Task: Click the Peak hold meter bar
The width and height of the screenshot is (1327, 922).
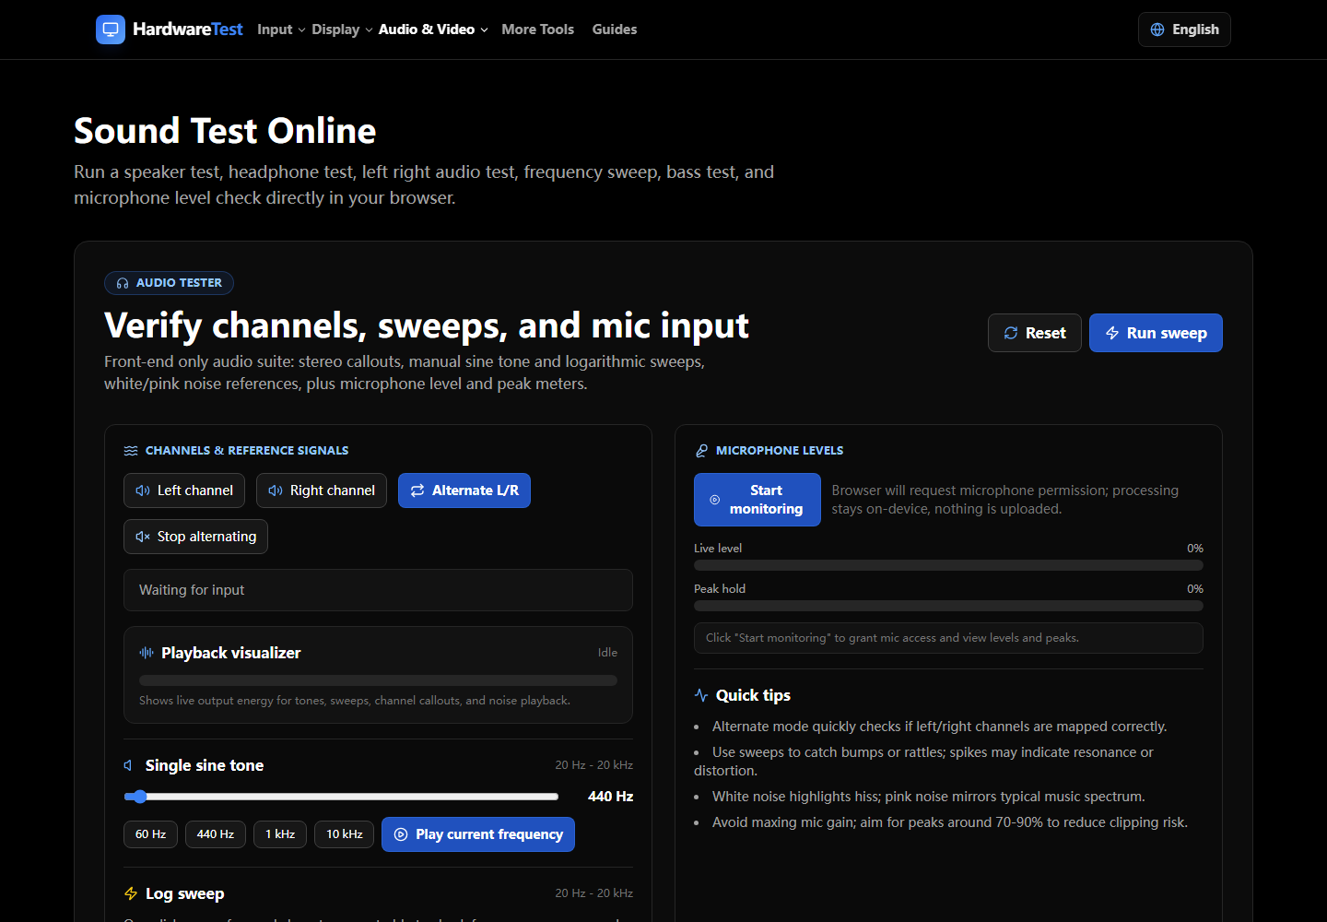Action: pos(948,606)
